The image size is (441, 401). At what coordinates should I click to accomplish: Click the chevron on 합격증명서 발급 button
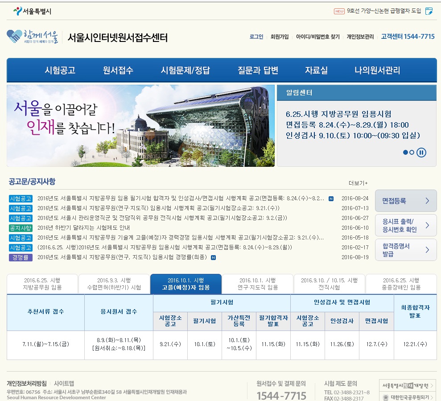(427, 250)
